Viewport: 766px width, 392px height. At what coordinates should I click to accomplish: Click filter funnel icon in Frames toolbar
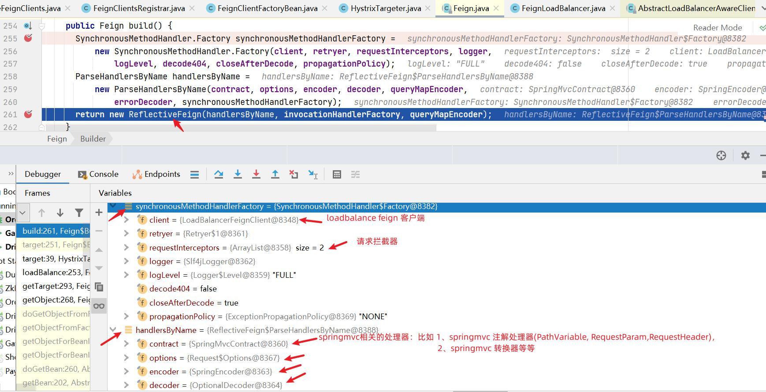79,213
